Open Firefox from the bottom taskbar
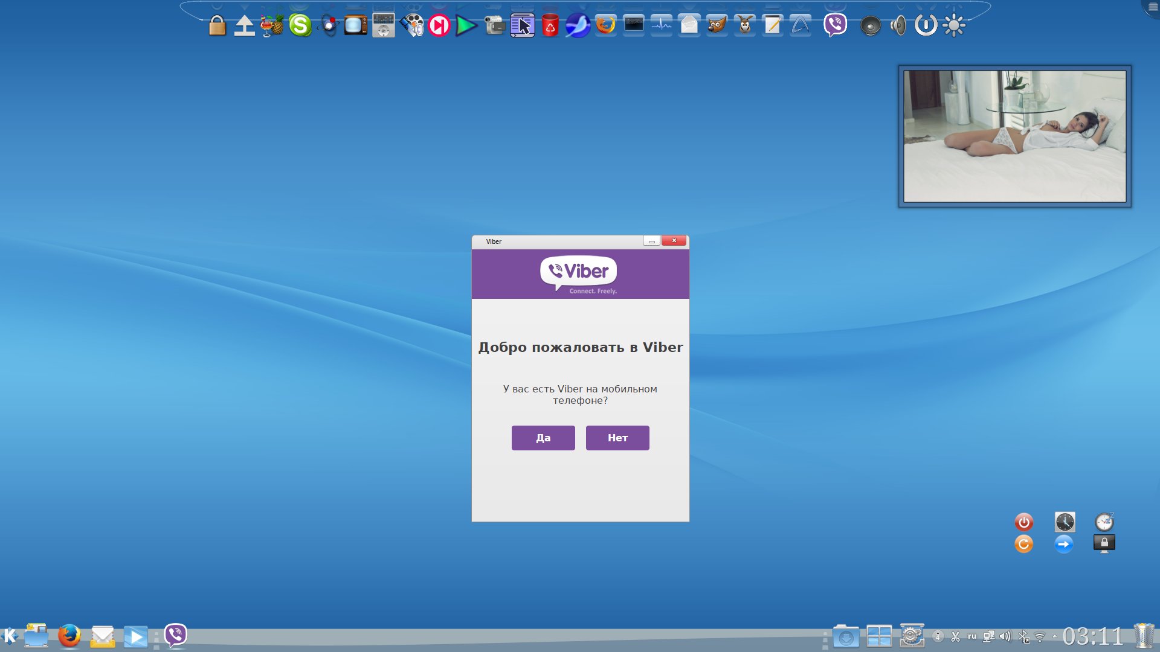Image resolution: width=1160 pixels, height=652 pixels. (69, 636)
